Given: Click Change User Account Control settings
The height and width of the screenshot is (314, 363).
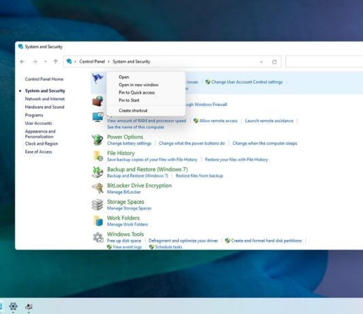Looking at the screenshot, I should click(x=247, y=82).
